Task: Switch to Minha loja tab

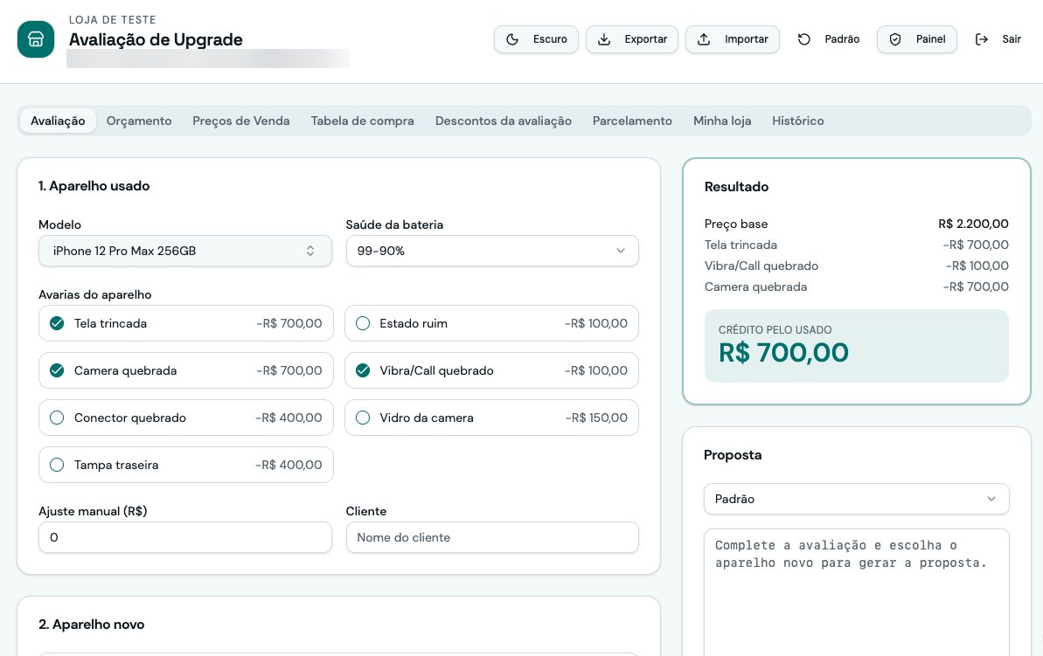Action: [x=722, y=121]
